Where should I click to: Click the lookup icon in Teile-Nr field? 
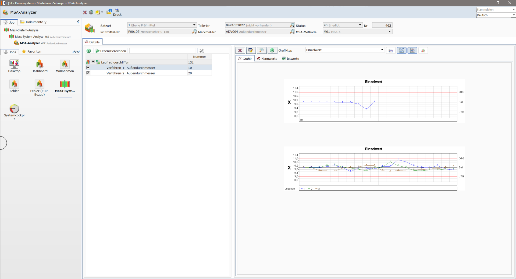tap(292, 25)
